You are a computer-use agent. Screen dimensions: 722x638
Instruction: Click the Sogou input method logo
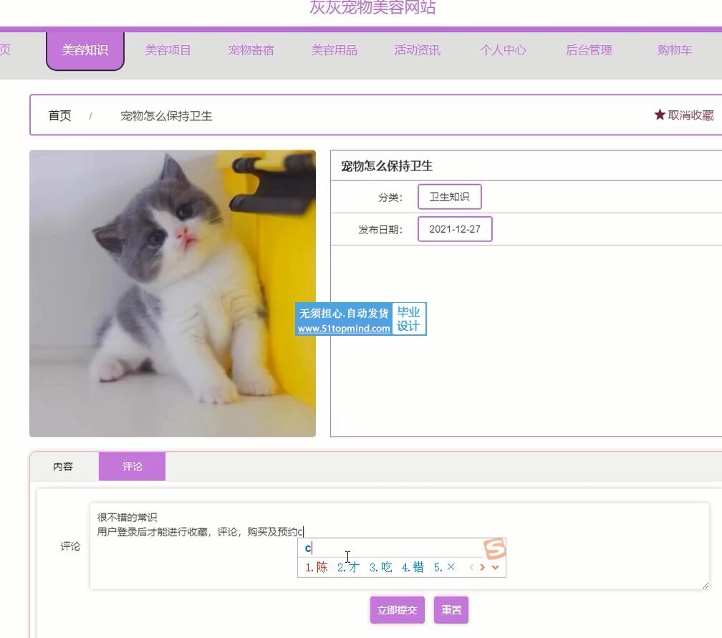[495, 548]
